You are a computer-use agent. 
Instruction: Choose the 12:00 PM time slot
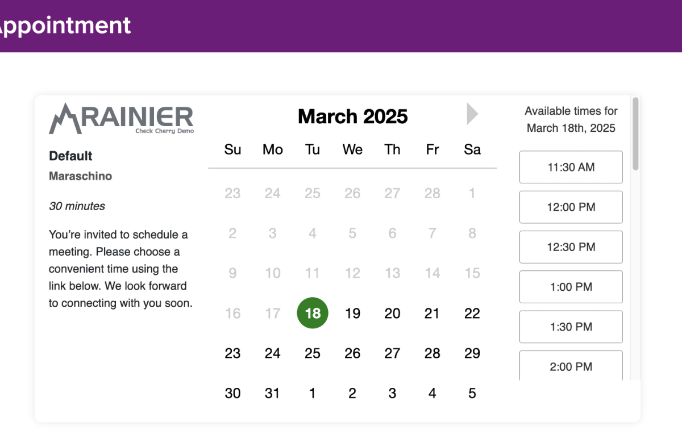(571, 207)
